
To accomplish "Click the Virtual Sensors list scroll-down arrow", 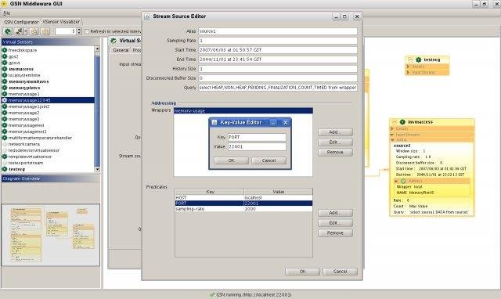I will (97, 169).
